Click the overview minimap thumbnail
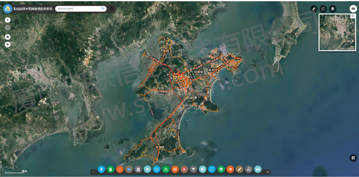Image resolution: width=359 pixels, height=177 pixels. pyautogui.click(x=337, y=32)
